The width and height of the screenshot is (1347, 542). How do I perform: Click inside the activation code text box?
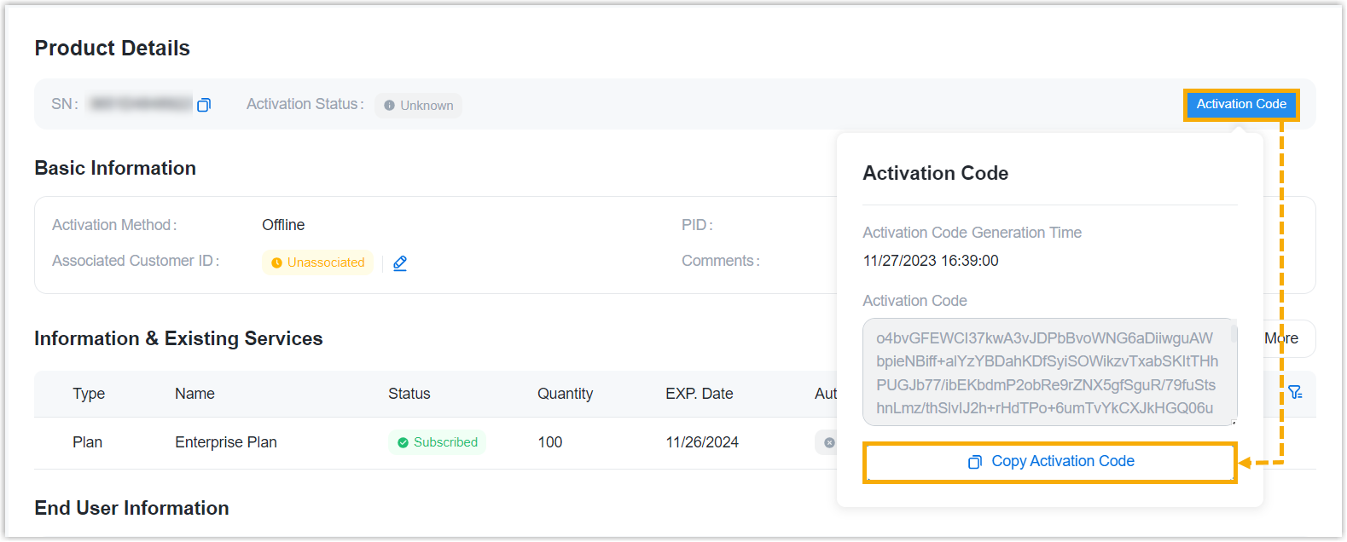point(1044,372)
